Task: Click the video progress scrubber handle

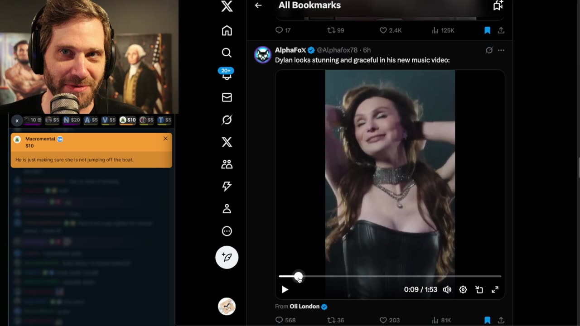Action: [x=298, y=276]
